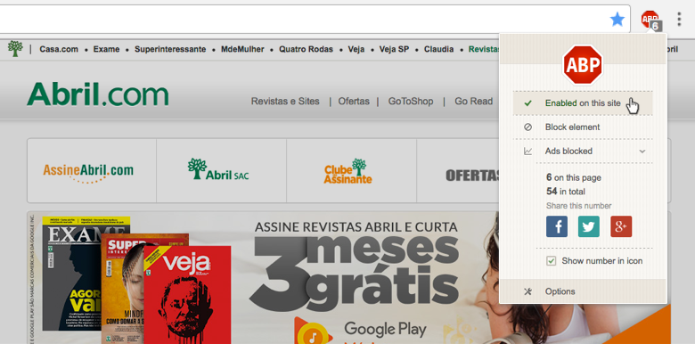
Task: Click the Ads blocked menu label
Action: (568, 152)
